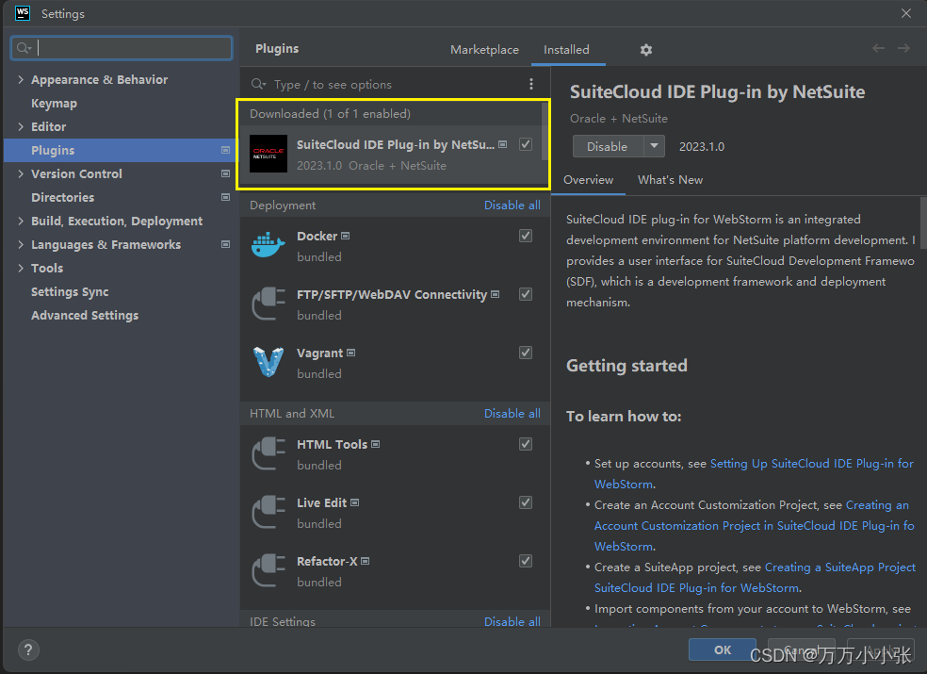
Task: Uncheck the Docker plugin checkbox
Action: pos(525,236)
